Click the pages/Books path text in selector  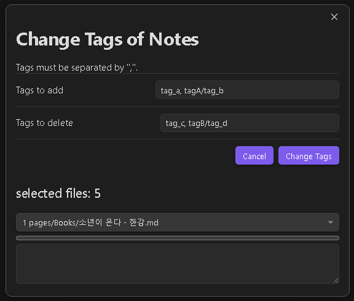click(53, 223)
